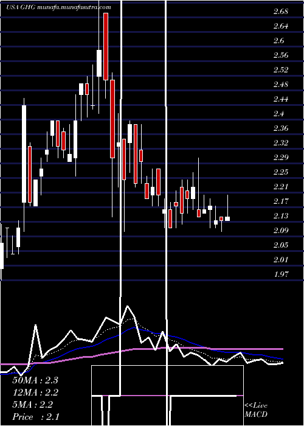The height and width of the screenshot is (426, 304).
Task: Click the 50MA : 2.3 readout
Action: click(x=35, y=380)
